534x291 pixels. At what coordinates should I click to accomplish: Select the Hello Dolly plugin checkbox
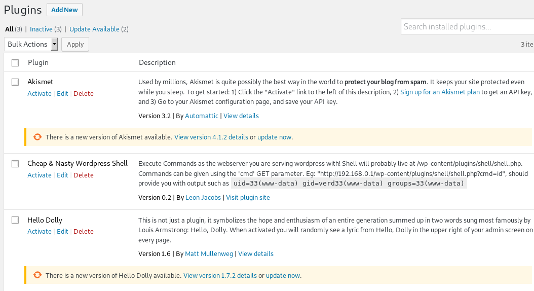15,220
